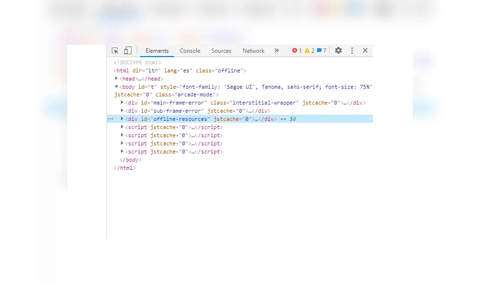Expand the offline-resources div
480x283 pixels.
click(122, 118)
